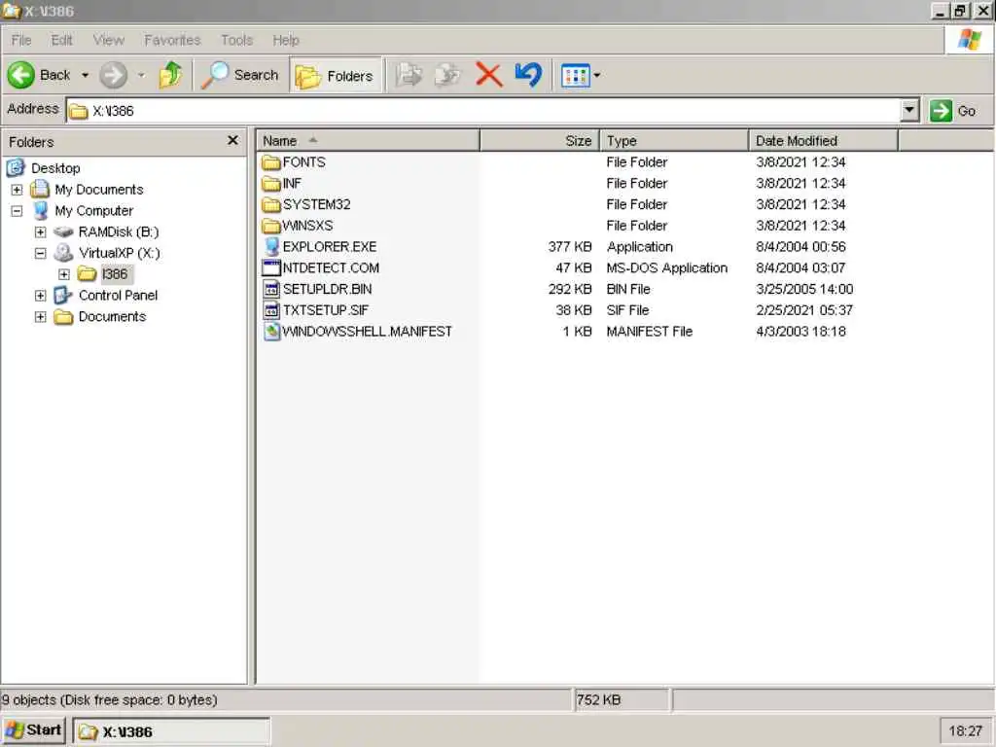This screenshot has width=996, height=747.
Task: Select the WINSXS folder icon
Action: (x=271, y=226)
